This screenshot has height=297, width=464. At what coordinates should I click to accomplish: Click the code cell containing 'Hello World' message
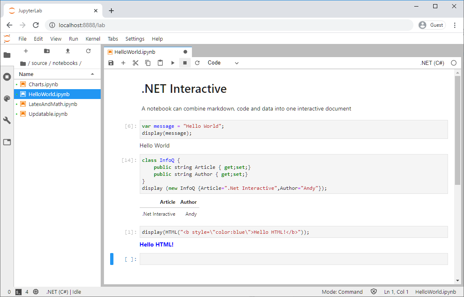click(293, 129)
